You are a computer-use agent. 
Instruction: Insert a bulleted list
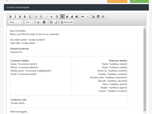pos(41,17)
